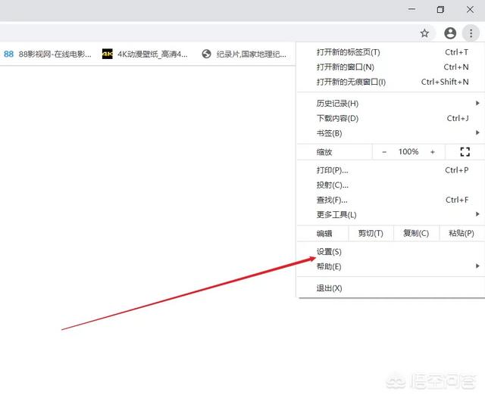
Task: Click the 剪切(T) button
Action: point(371,234)
